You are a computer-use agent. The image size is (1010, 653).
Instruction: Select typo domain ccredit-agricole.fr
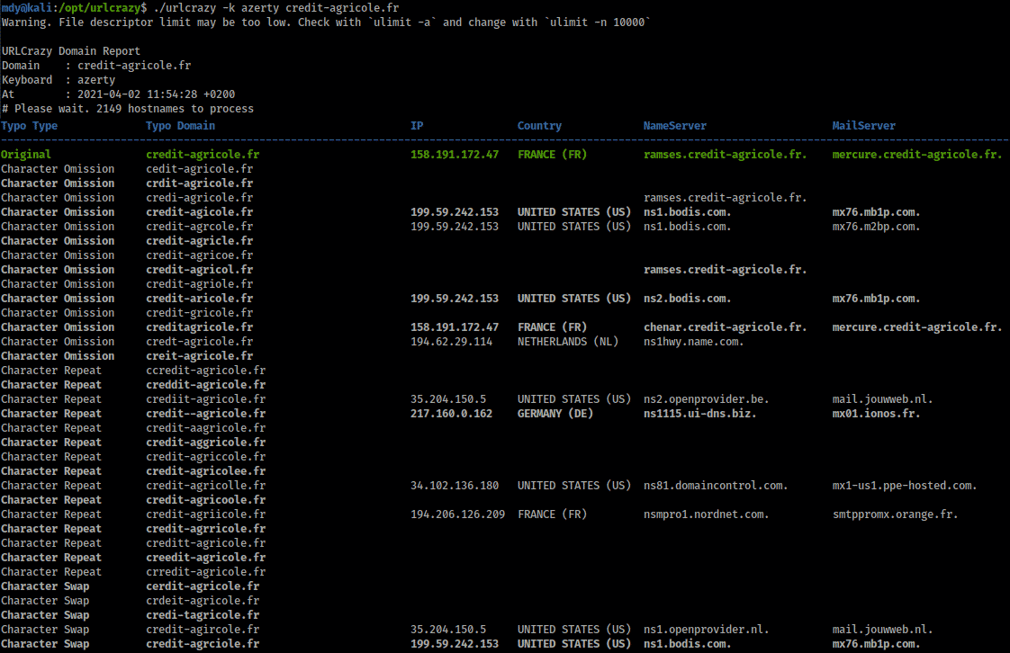point(206,371)
